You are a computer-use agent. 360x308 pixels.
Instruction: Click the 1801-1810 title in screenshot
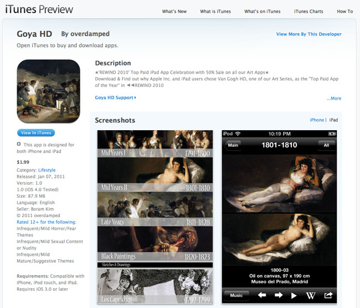click(x=279, y=145)
